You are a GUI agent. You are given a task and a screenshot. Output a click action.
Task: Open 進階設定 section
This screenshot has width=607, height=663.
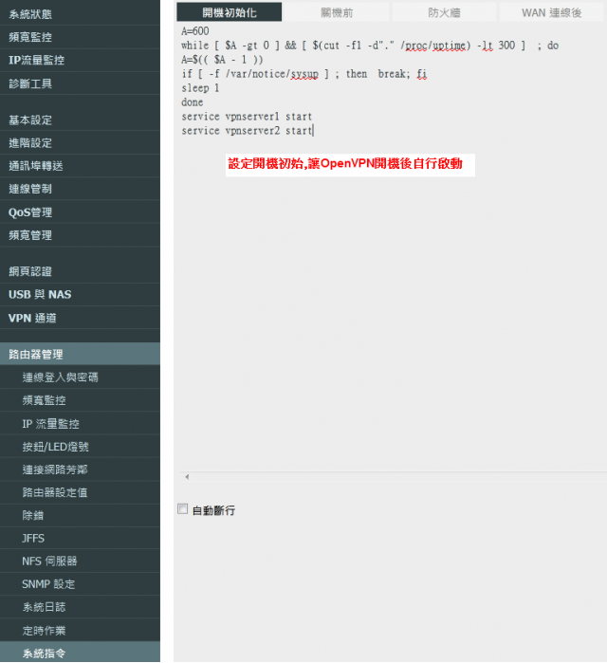click(80, 143)
